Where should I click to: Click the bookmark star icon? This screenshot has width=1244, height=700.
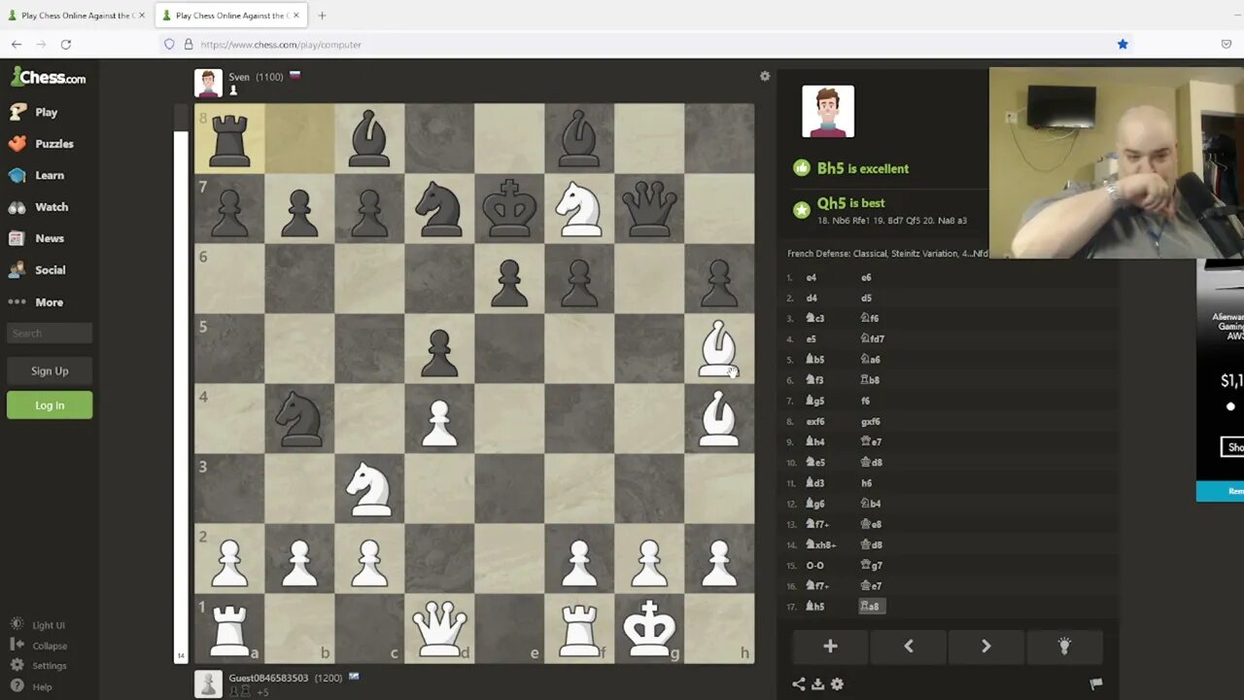pyautogui.click(x=1123, y=44)
